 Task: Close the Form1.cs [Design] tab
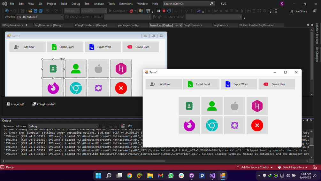(x=181, y=25)
